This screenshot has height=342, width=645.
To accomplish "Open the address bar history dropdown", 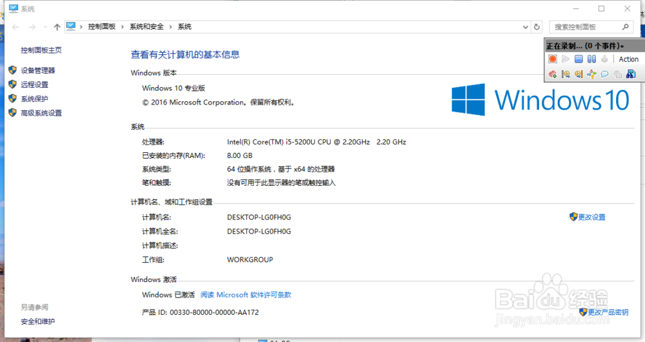I will (x=525, y=27).
